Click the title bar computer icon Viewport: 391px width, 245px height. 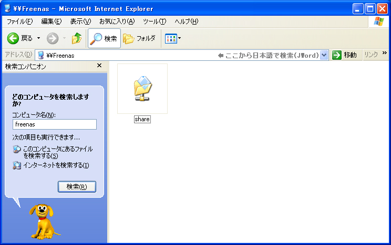pos(8,8)
